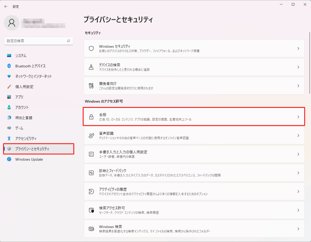Click the vertical scrollbar thumb
The width and height of the screenshot is (311, 242).
309,62
